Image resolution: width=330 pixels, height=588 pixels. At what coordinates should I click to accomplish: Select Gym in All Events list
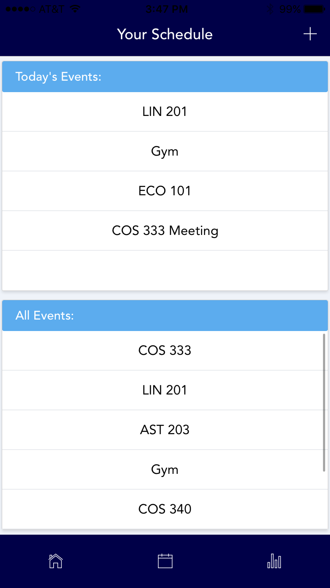[x=165, y=469]
